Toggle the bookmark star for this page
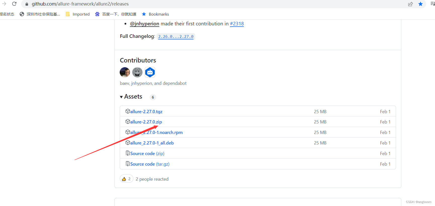 pyautogui.click(x=420, y=4)
